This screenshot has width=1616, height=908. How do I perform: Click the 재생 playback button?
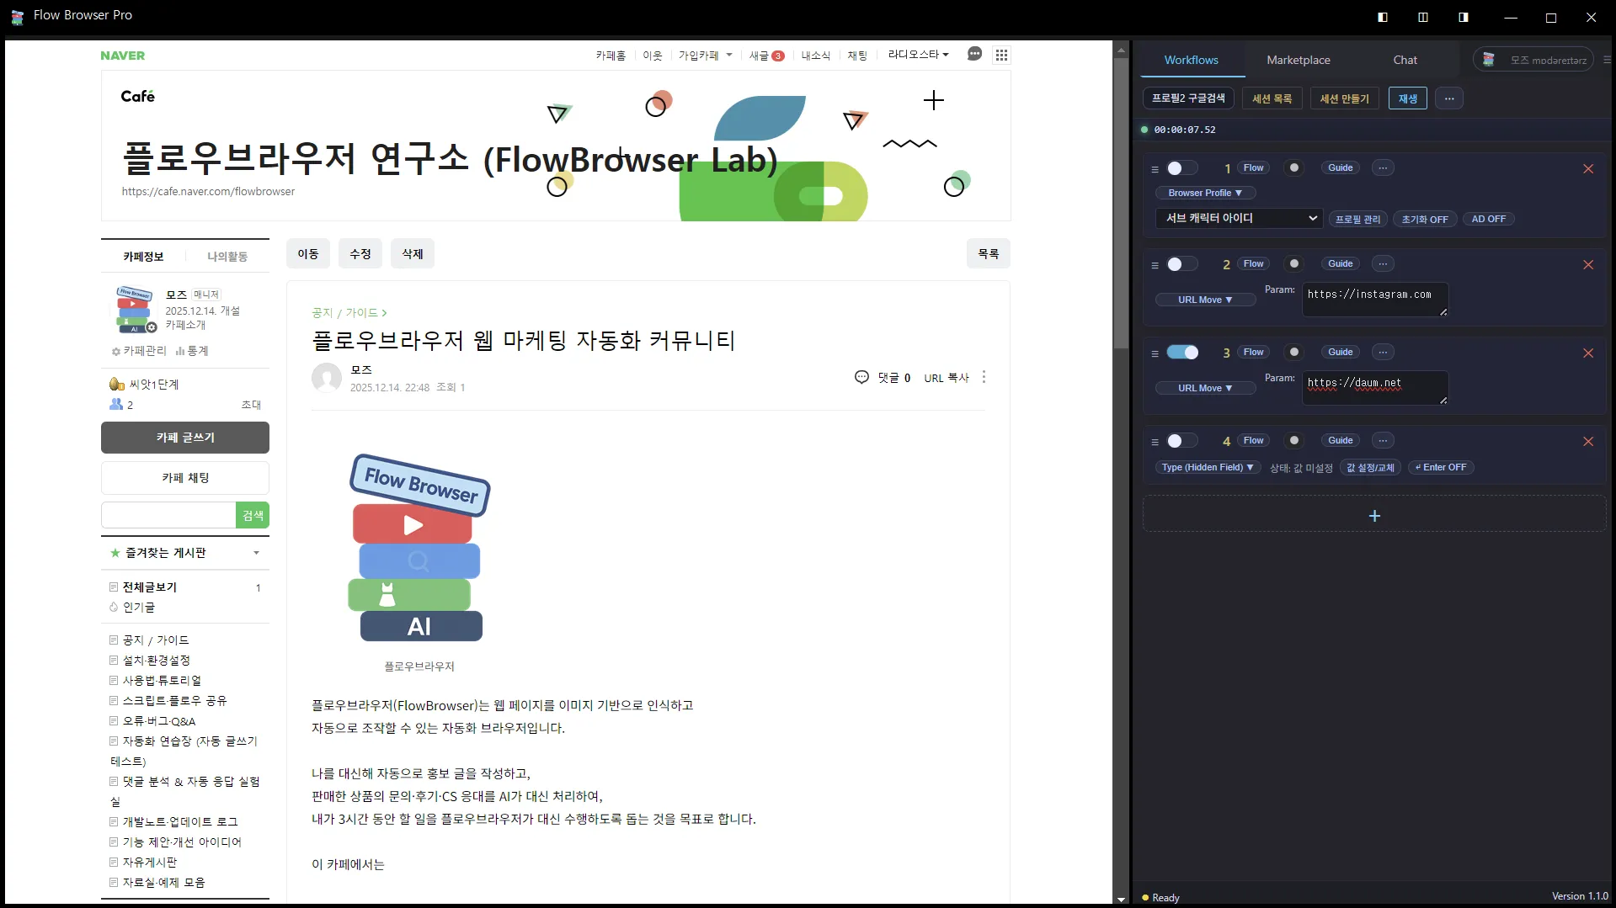(x=1407, y=98)
